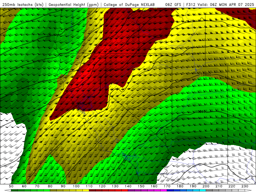Click the 10800 height contour label

(x=206, y=75)
